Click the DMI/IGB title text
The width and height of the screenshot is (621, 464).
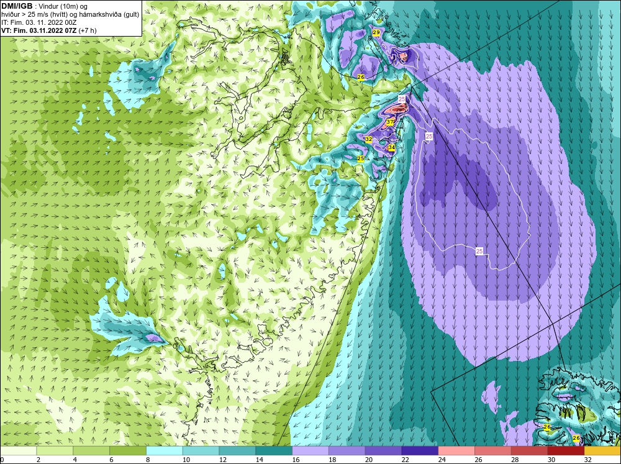[17, 6]
